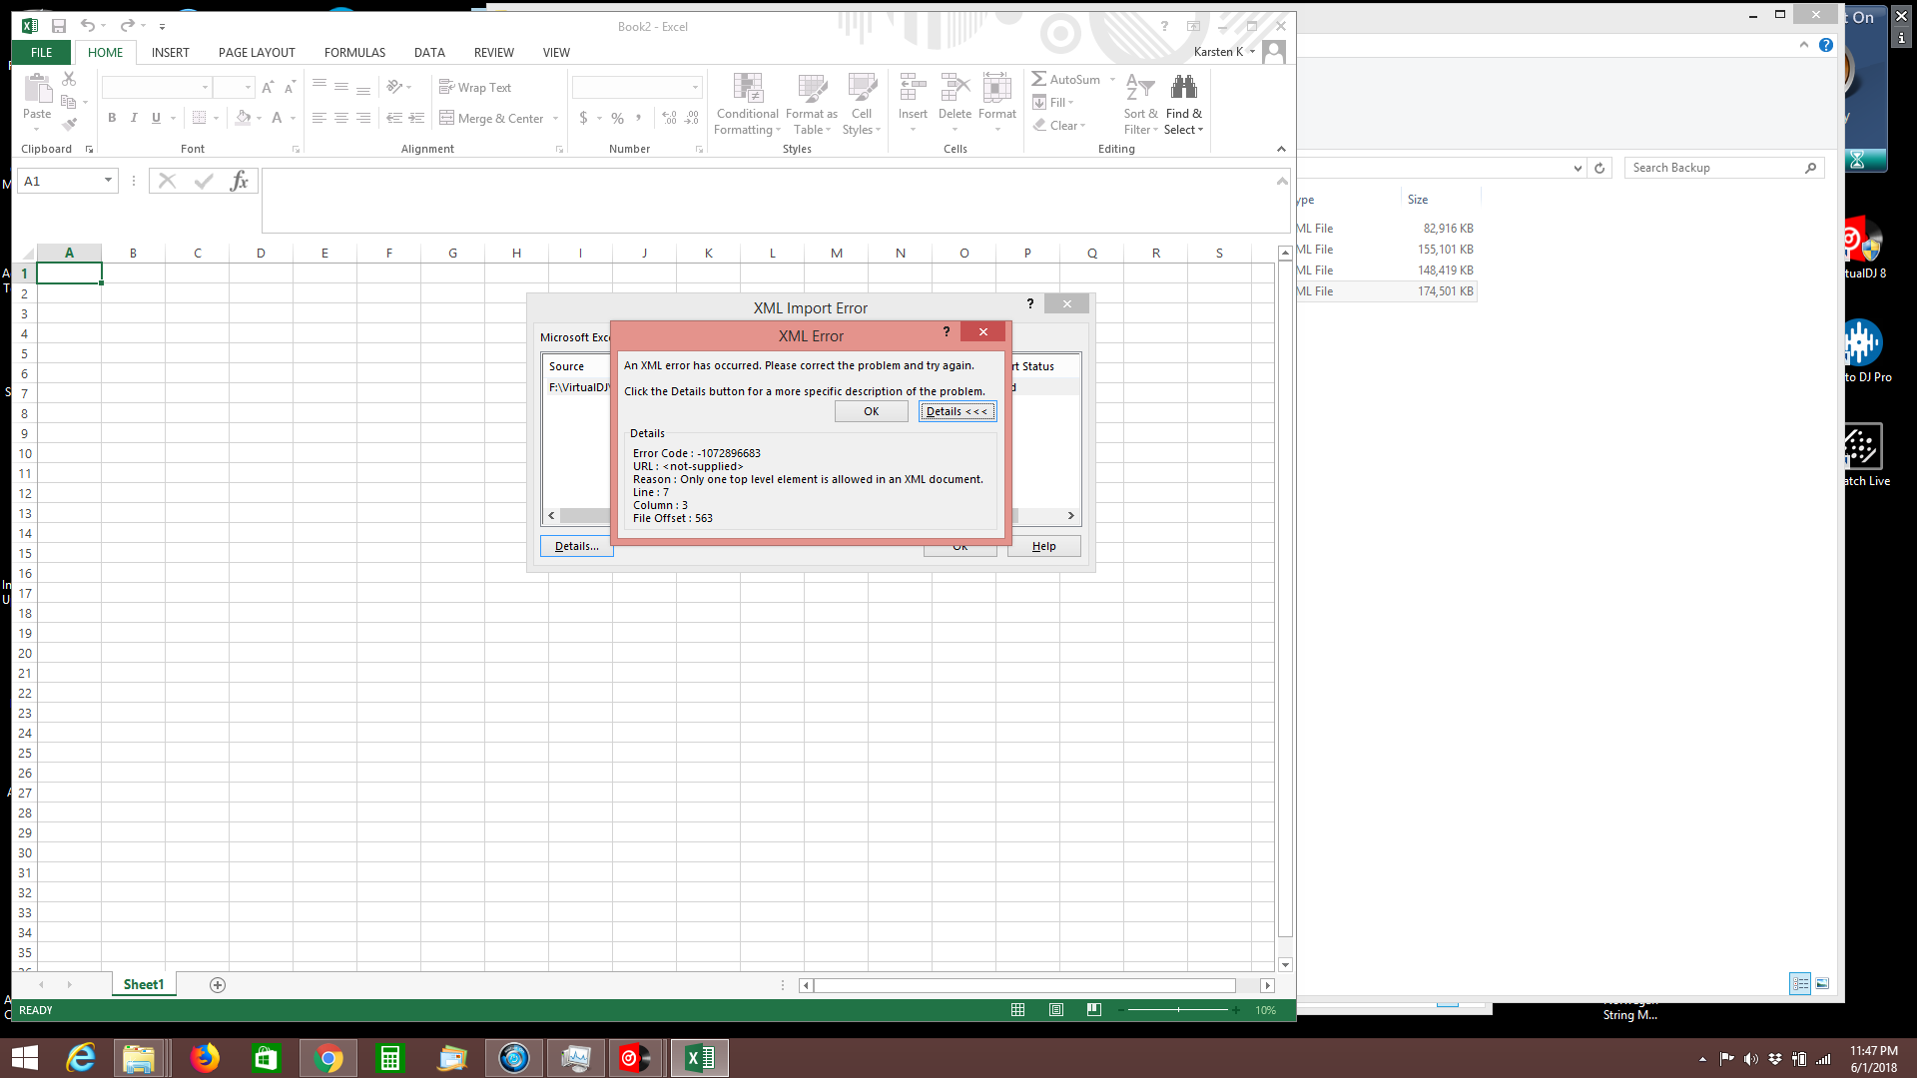The width and height of the screenshot is (1917, 1078).
Task: Click the Sort & Filter icon
Action: click(x=1140, y=88)
